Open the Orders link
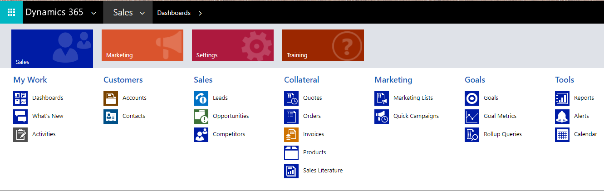Screen dimensions: 604x191 [x=312, y=116]
